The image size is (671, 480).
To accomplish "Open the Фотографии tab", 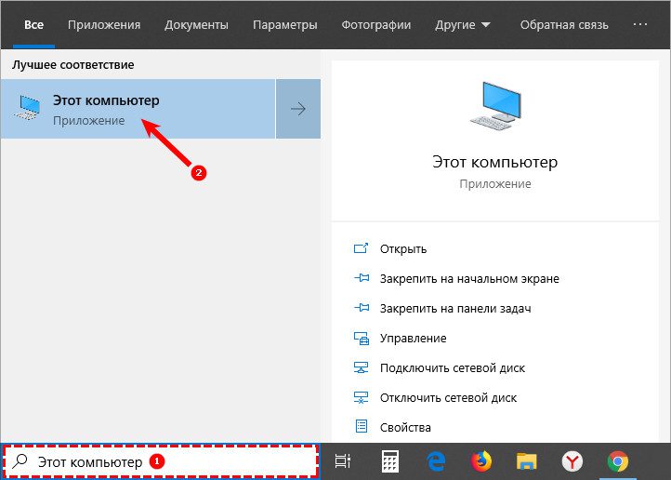I will coord(376,25).
